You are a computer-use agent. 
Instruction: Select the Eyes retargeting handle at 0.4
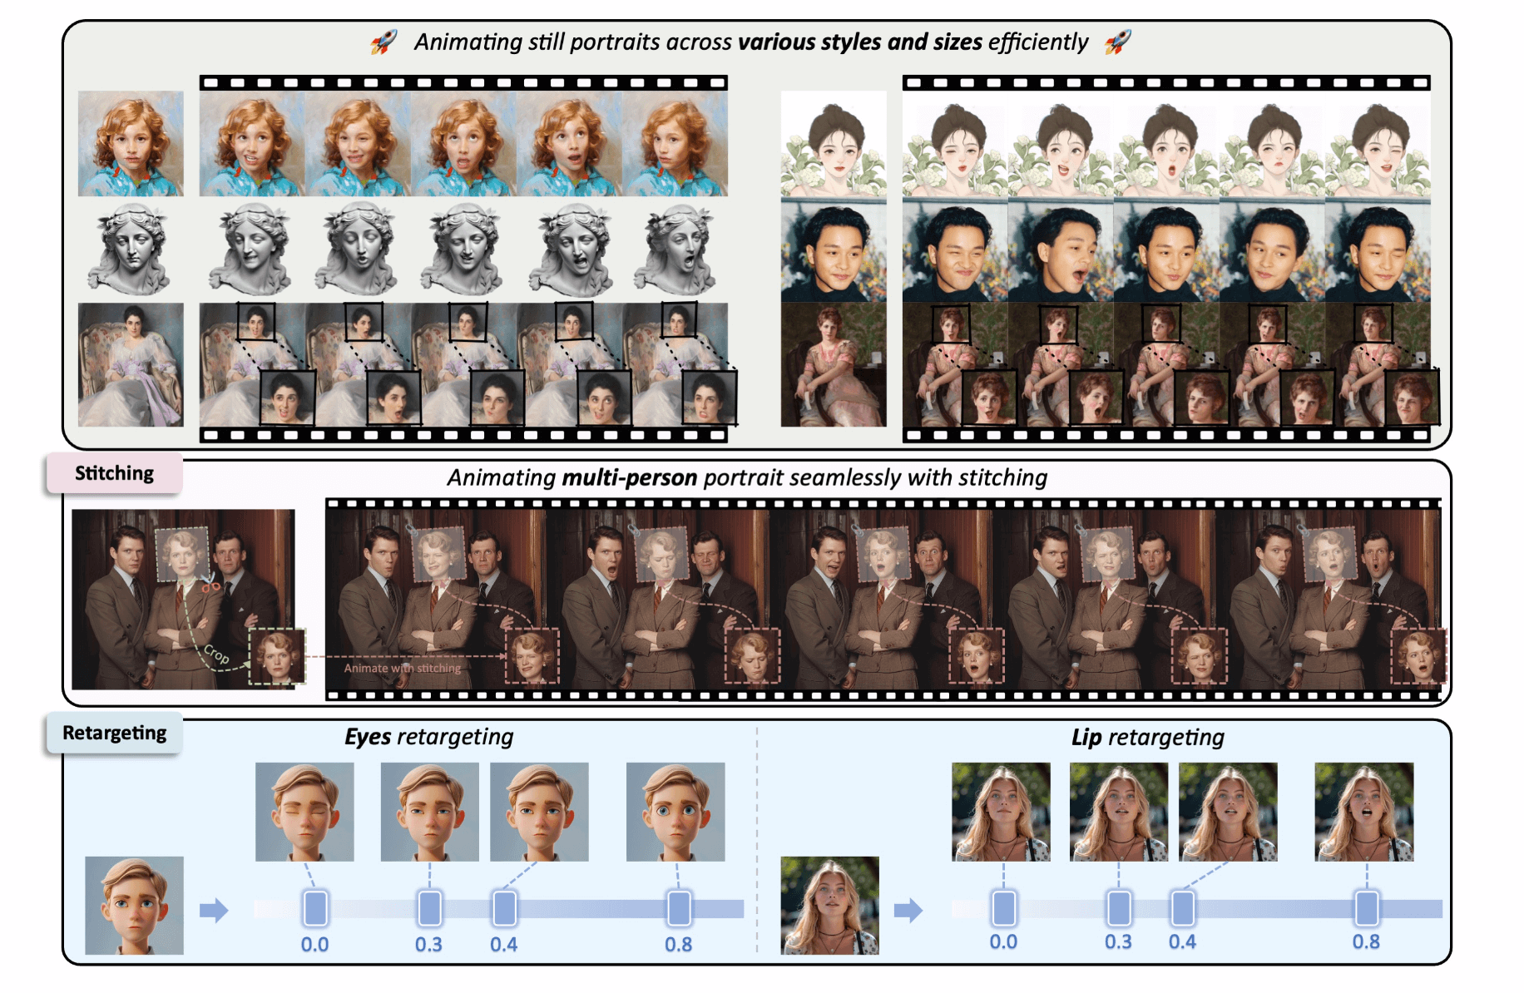[504, 908]
